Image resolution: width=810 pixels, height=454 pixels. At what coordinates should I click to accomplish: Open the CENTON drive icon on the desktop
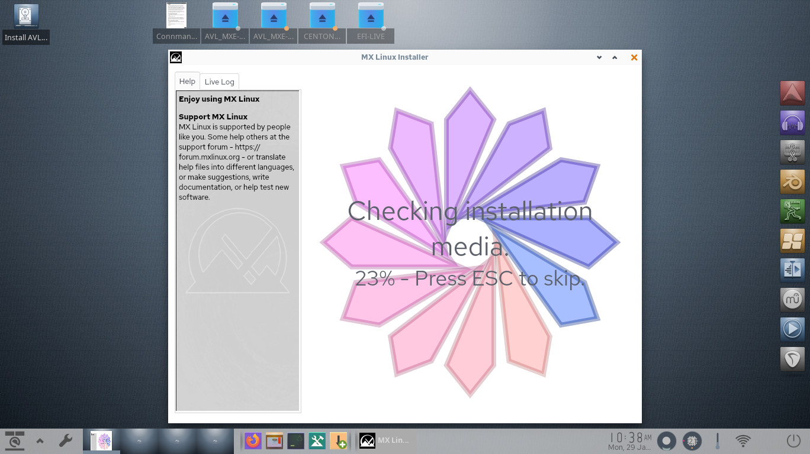click(x=322, y=22)
